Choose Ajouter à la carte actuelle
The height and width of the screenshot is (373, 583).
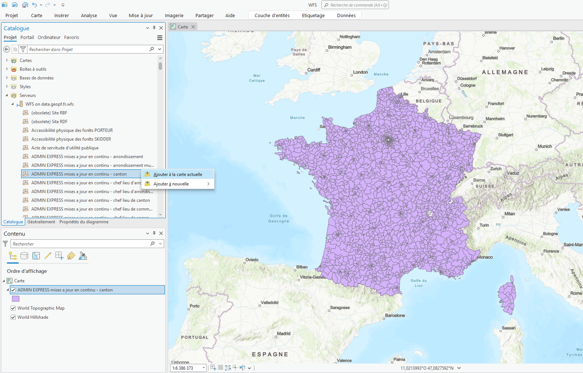(x=178, y=174)
